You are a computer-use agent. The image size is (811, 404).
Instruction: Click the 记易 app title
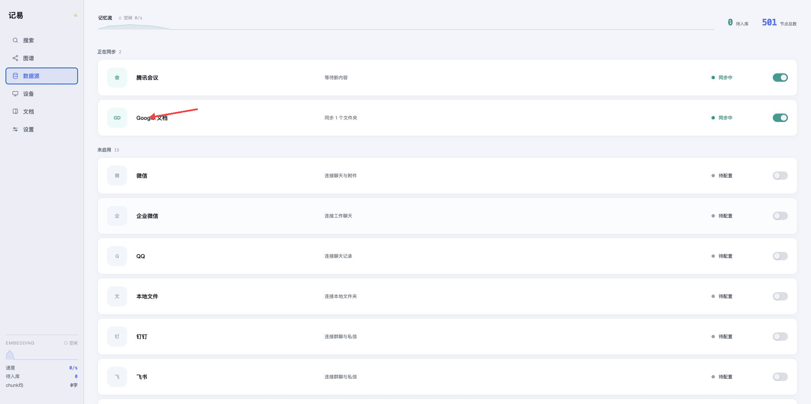[x=16, y=16]
